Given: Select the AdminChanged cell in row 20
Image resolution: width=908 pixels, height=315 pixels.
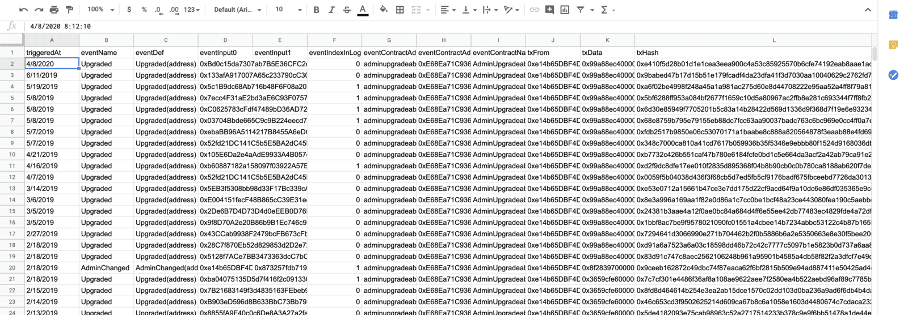Looking at the screenshot, I should click(x=106, y=267).
